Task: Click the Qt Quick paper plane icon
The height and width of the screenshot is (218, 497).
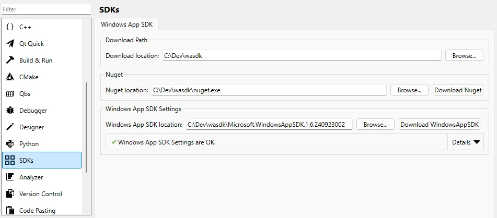Action: click(x=10, y=44)
